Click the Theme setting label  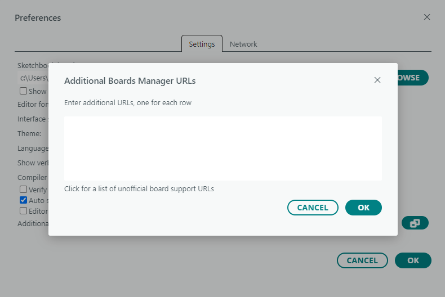29,133
